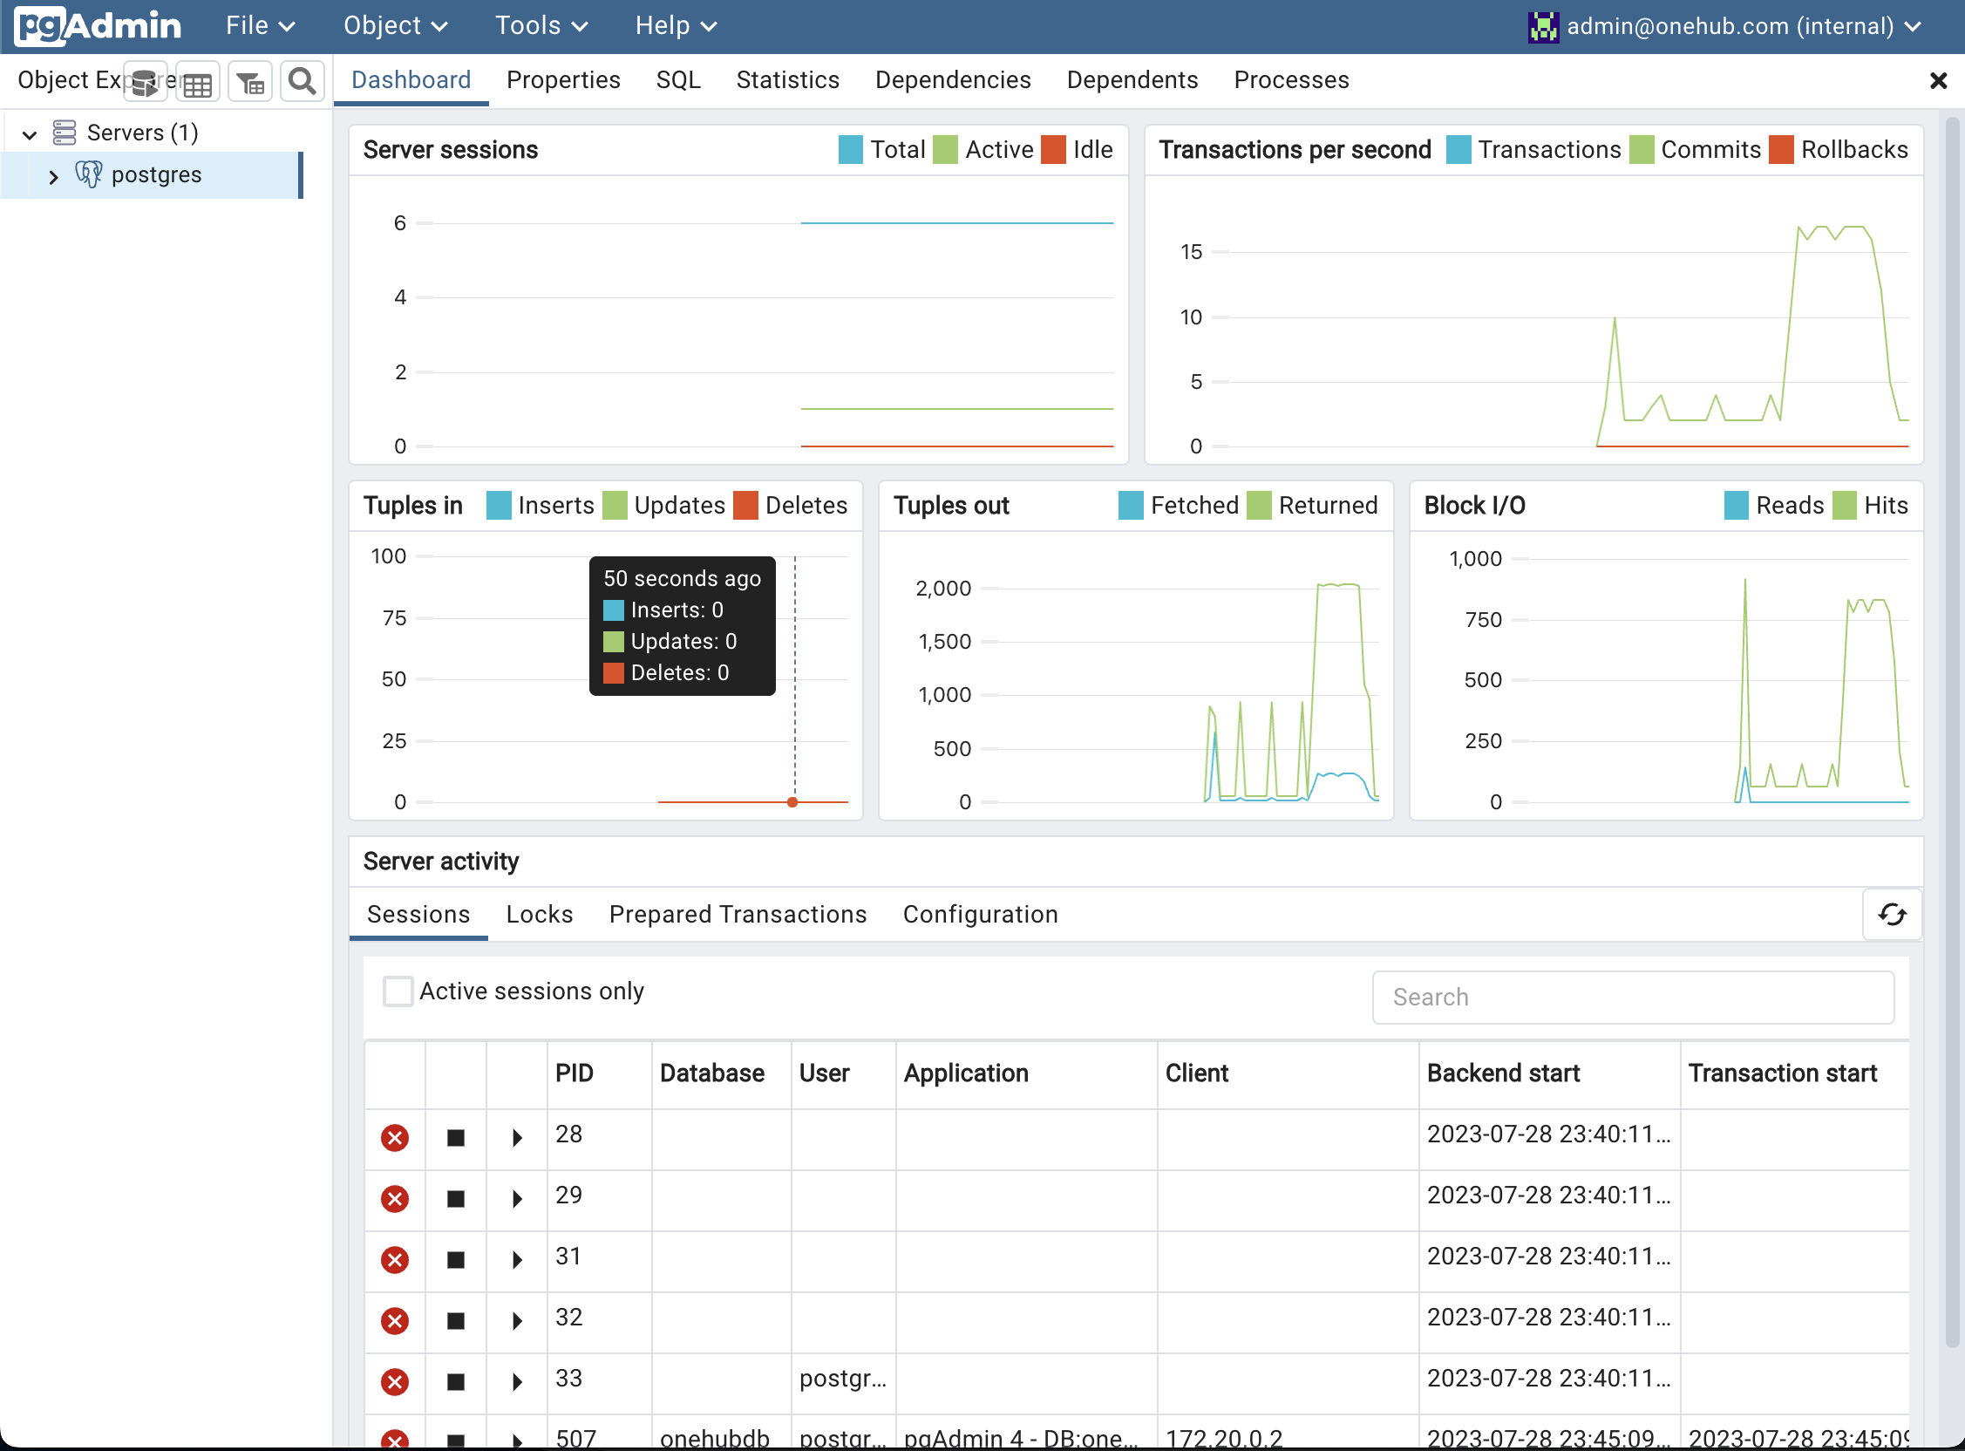
Task: Click the Total legend swatch in Server sessions
Action: coord(850,150)
